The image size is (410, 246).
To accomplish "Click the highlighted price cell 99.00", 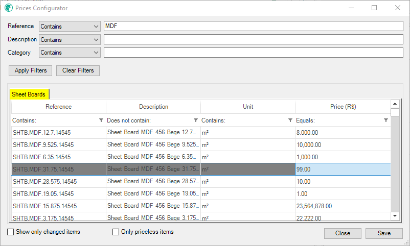I will (x=343, y=169).
